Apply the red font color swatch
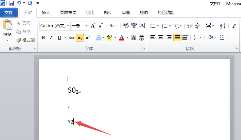 click(x=122, y=38)
